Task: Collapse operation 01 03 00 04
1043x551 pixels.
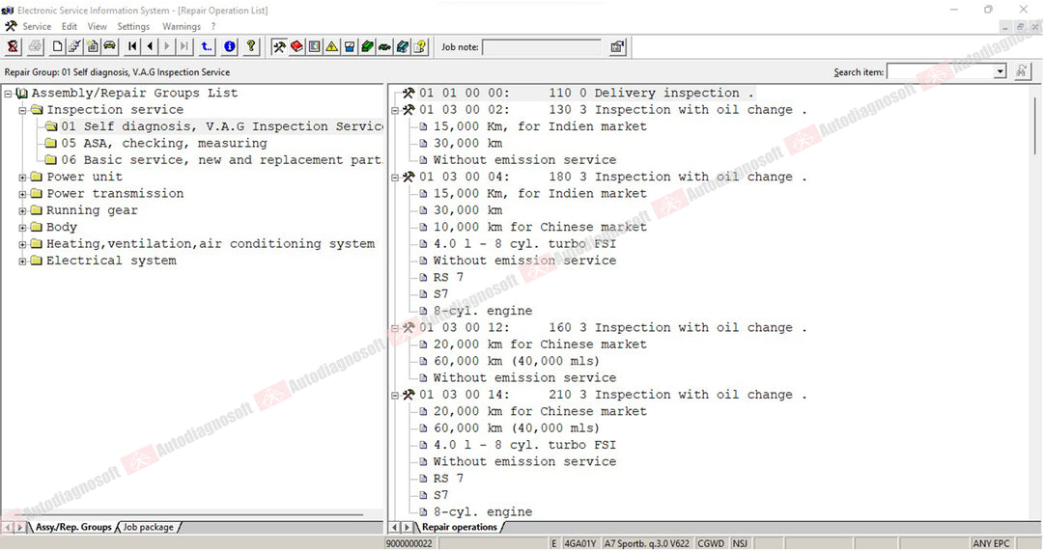Action: pos(394,178)
